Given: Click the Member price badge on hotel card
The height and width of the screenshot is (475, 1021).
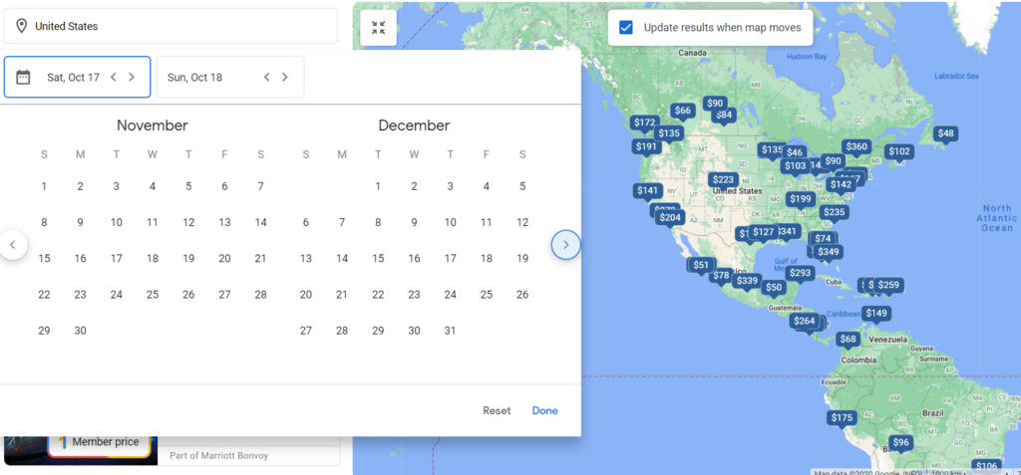Looking at the screenshot, I should click(x=99, y=442).
